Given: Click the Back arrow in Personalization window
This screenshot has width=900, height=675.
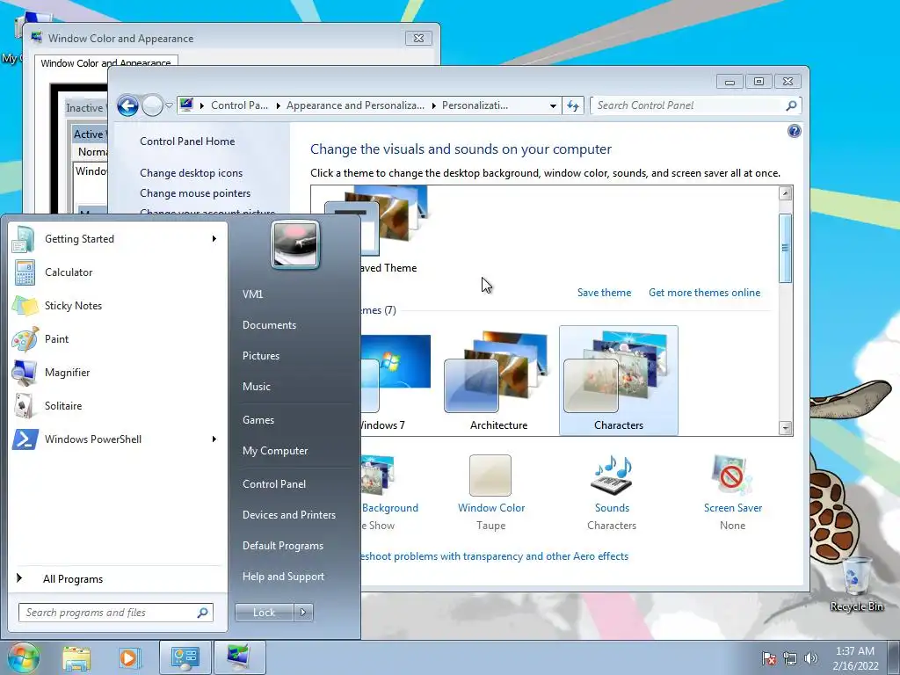Looking at the screenshot, I should [x=127, y=105].
